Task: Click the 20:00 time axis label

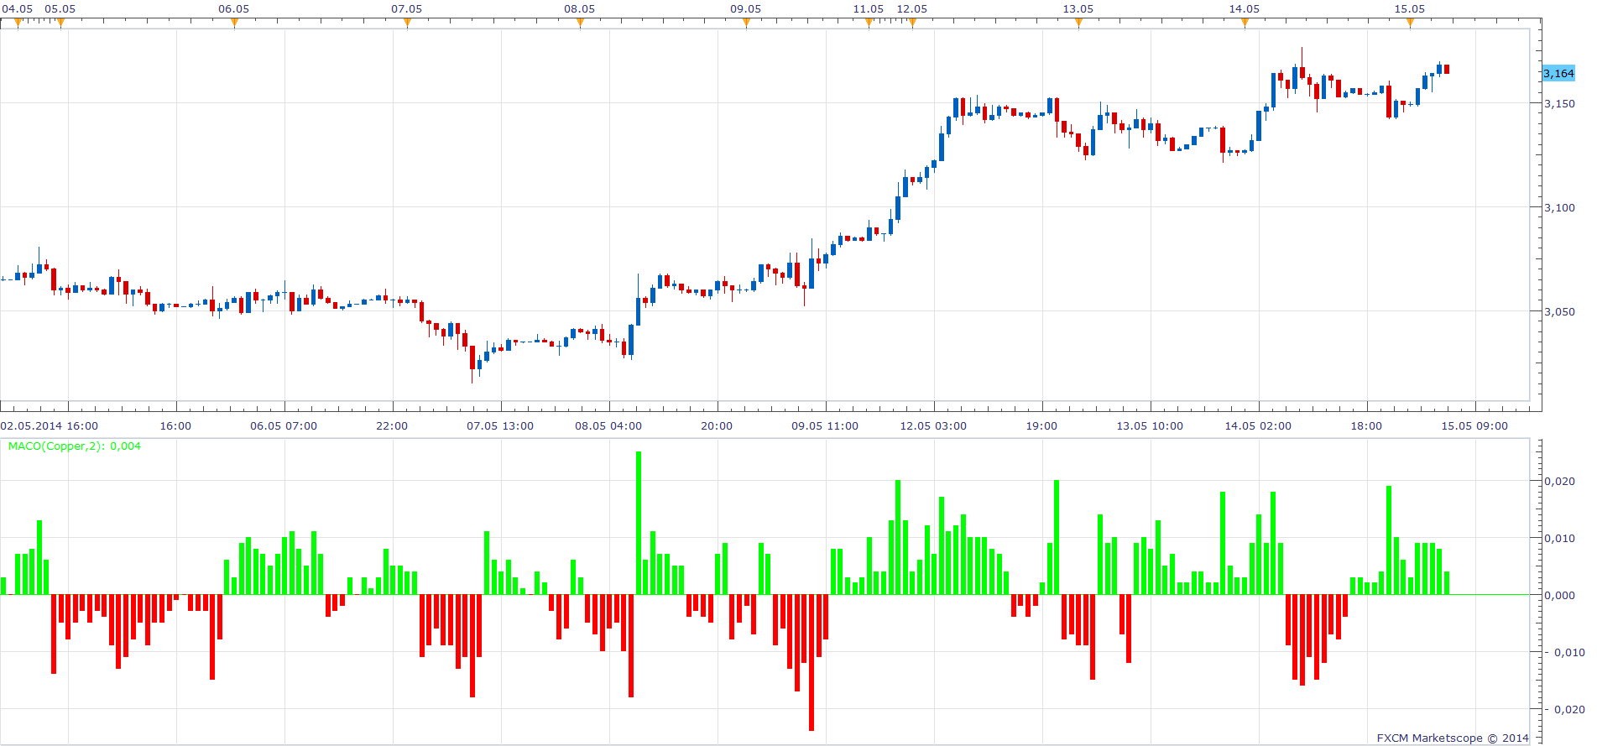Action: pyautogui.click(x=717, y=426)
